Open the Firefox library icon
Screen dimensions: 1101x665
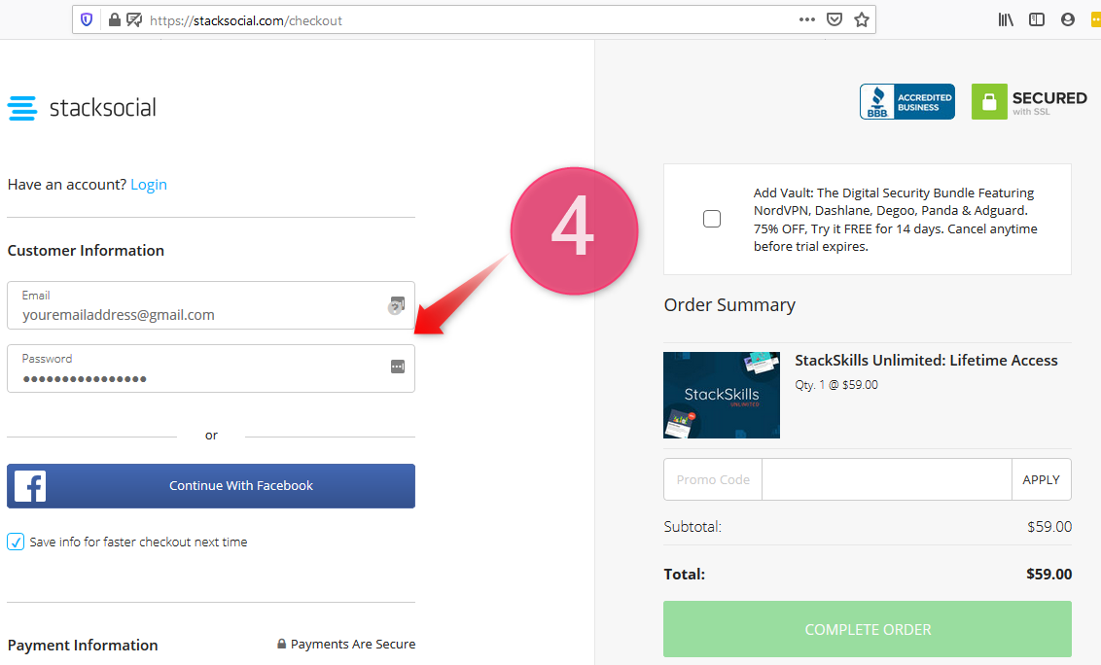click(1006, 18)
